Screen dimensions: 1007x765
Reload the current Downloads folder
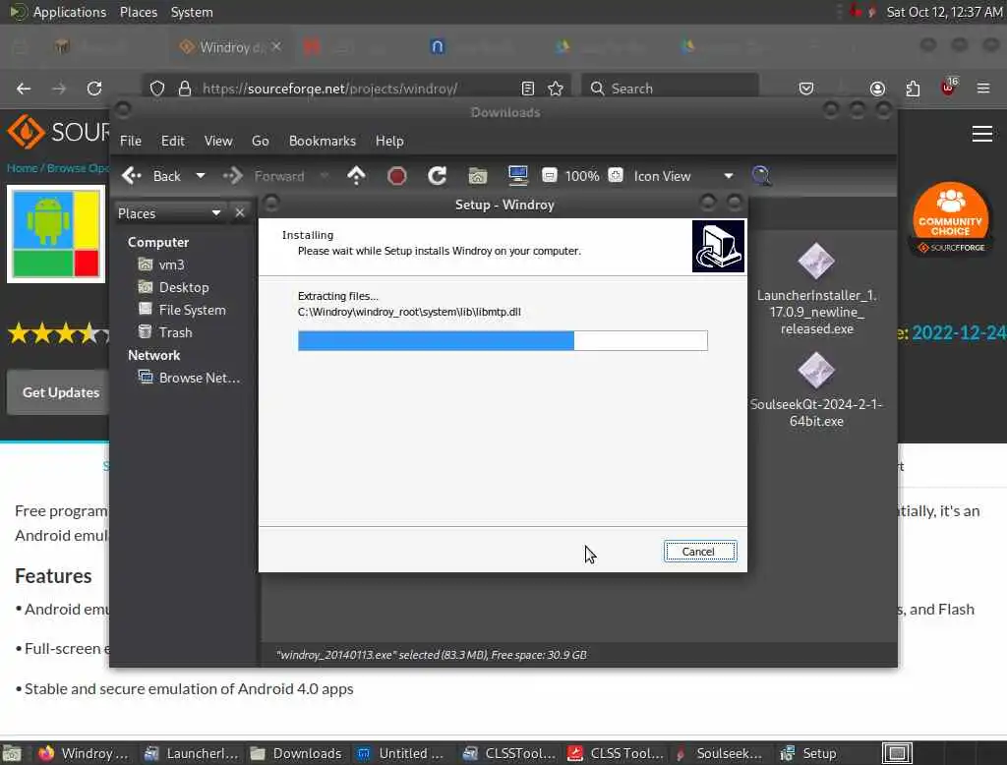pos(438,175)
